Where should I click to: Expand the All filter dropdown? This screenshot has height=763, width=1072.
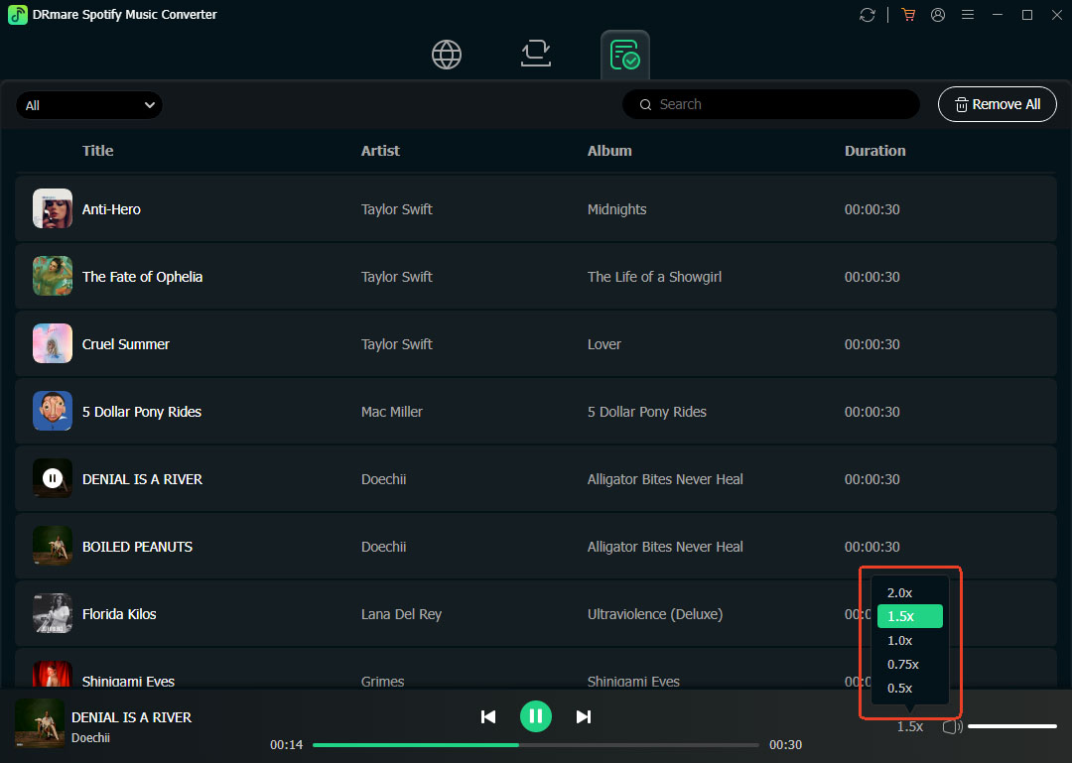click(89, 105)
